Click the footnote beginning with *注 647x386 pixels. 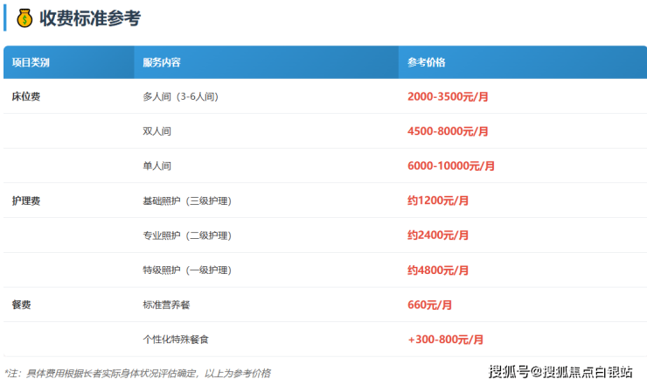pyautogui.click(x=137, y=373)
